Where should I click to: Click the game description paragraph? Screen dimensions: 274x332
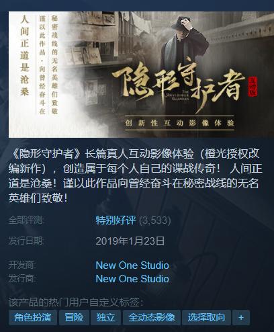coord(135,176)
